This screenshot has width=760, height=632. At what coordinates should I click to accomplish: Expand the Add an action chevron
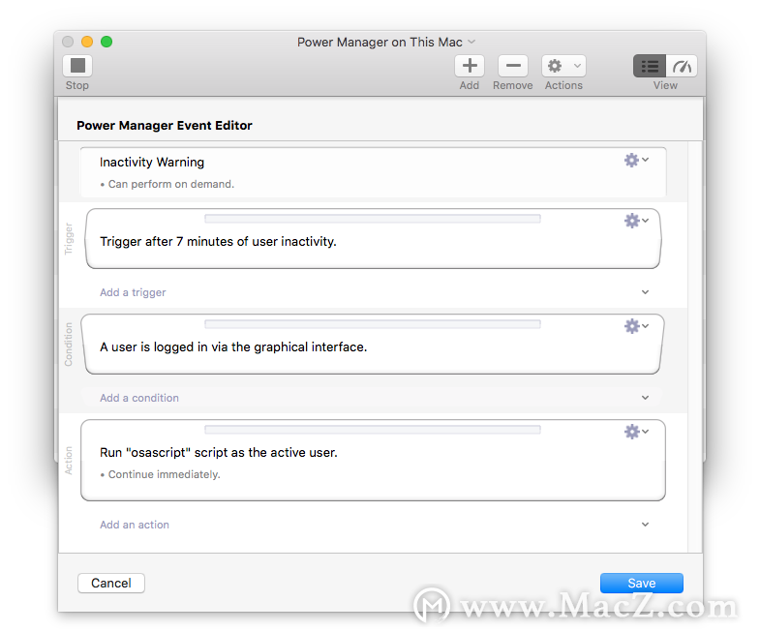645,525
